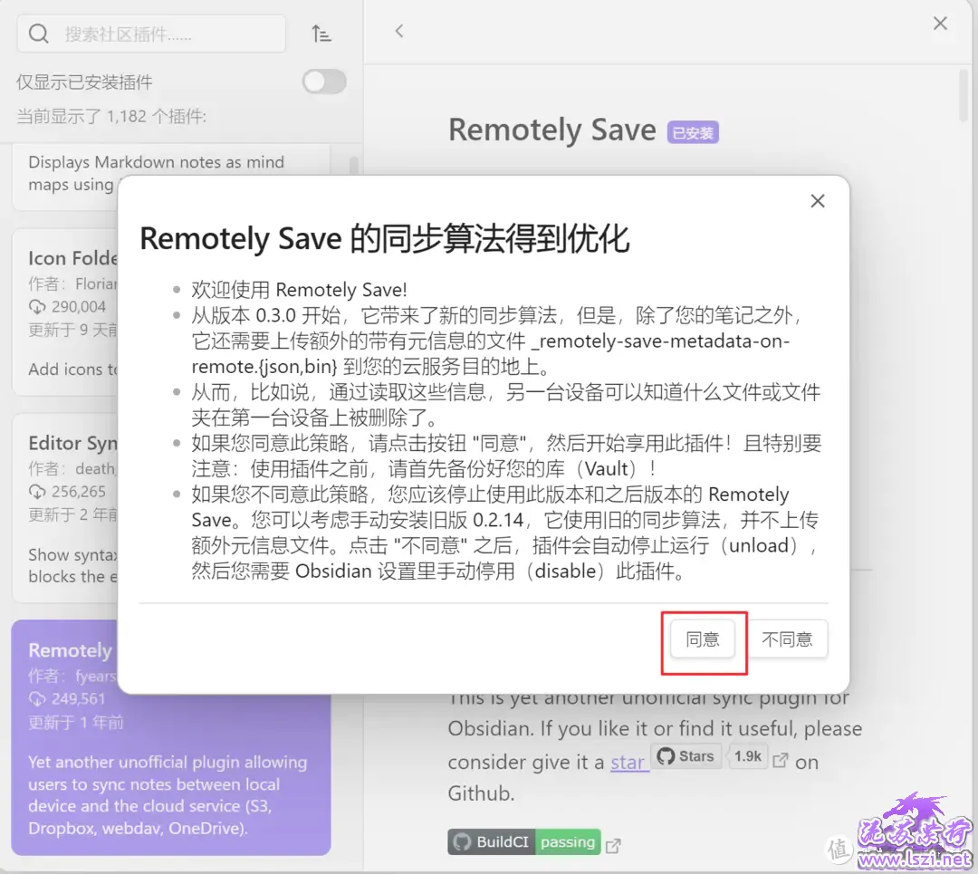Click the plugin details scrollbar
This screenshot has height=874, width=978.
click(x=964, y=93)
